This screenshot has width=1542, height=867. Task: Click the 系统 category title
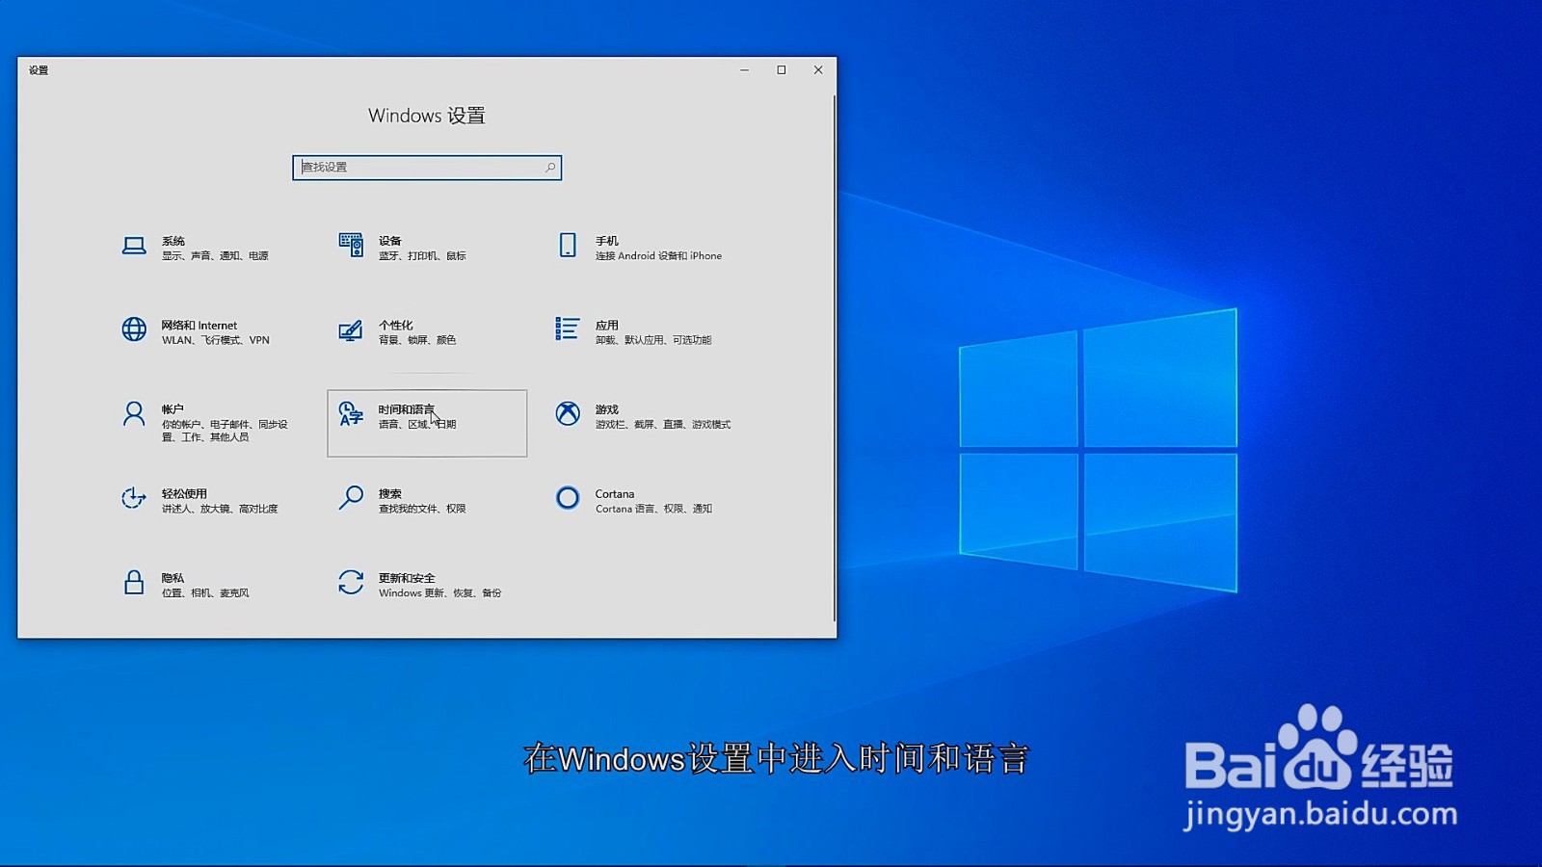point(173,241)
